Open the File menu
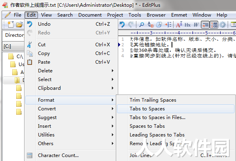Screen dimensions: 236x161 point(17,15)
